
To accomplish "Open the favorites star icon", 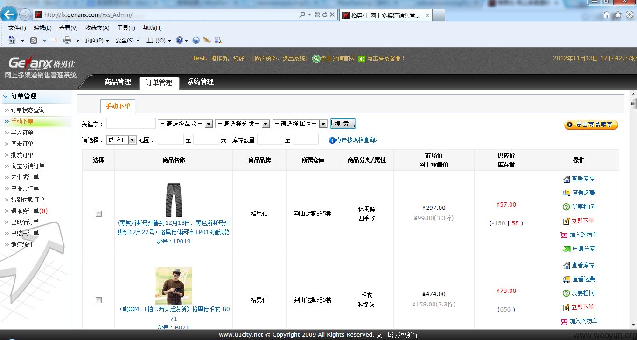I will pos(618,14).
